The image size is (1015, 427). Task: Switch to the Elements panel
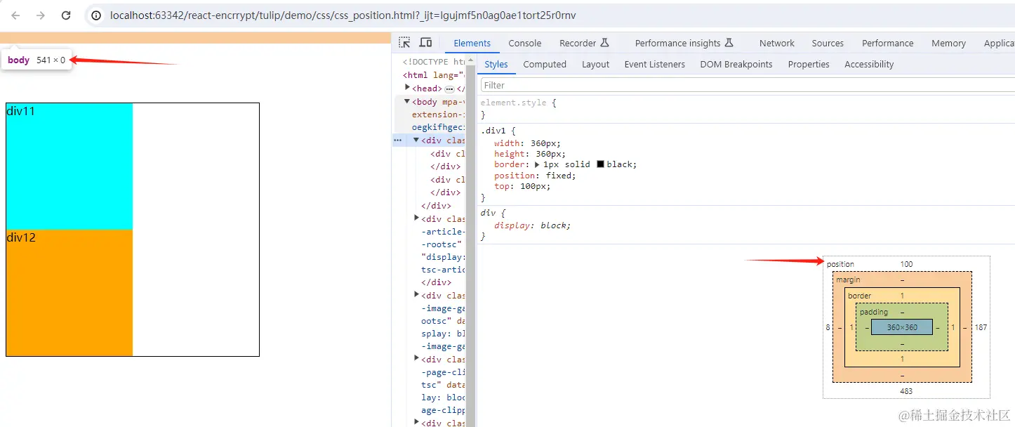(472, 43)
